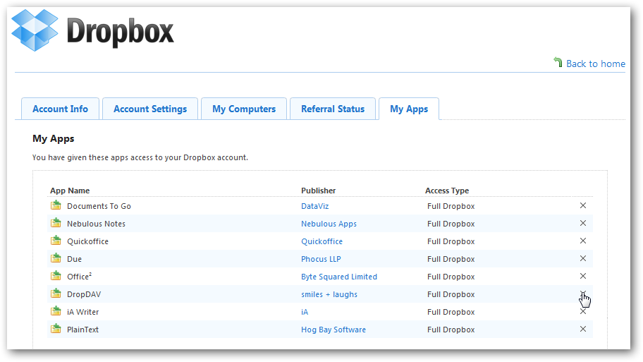Visit the smiles + laughs publisher link
Image resolution: width=643 pixels, height=362 pixels.
(329, 294)
